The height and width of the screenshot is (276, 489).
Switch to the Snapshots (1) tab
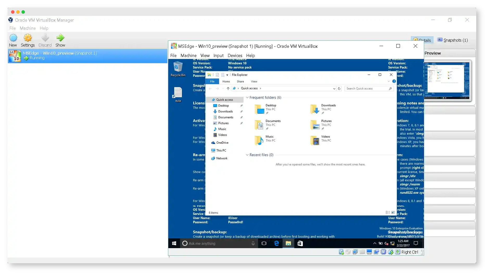[453, 40]
